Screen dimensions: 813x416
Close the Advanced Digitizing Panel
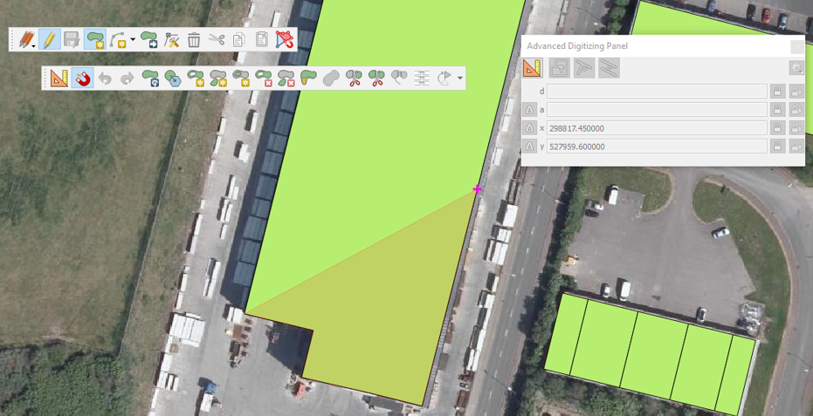[x=797, y=46]
